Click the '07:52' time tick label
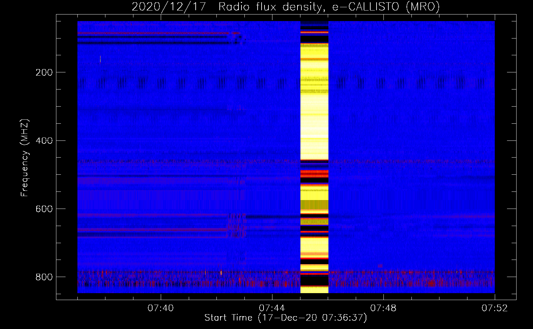533x329 pixels. click(495, 308)
